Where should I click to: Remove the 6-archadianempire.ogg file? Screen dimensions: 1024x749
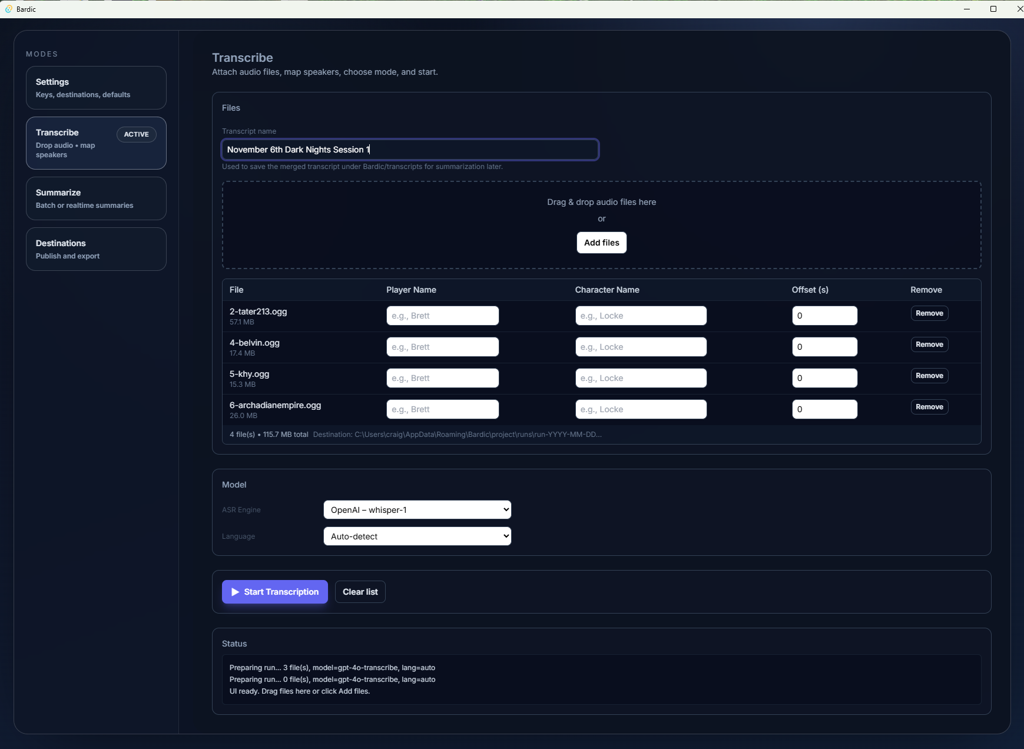(x=929, y=407)
